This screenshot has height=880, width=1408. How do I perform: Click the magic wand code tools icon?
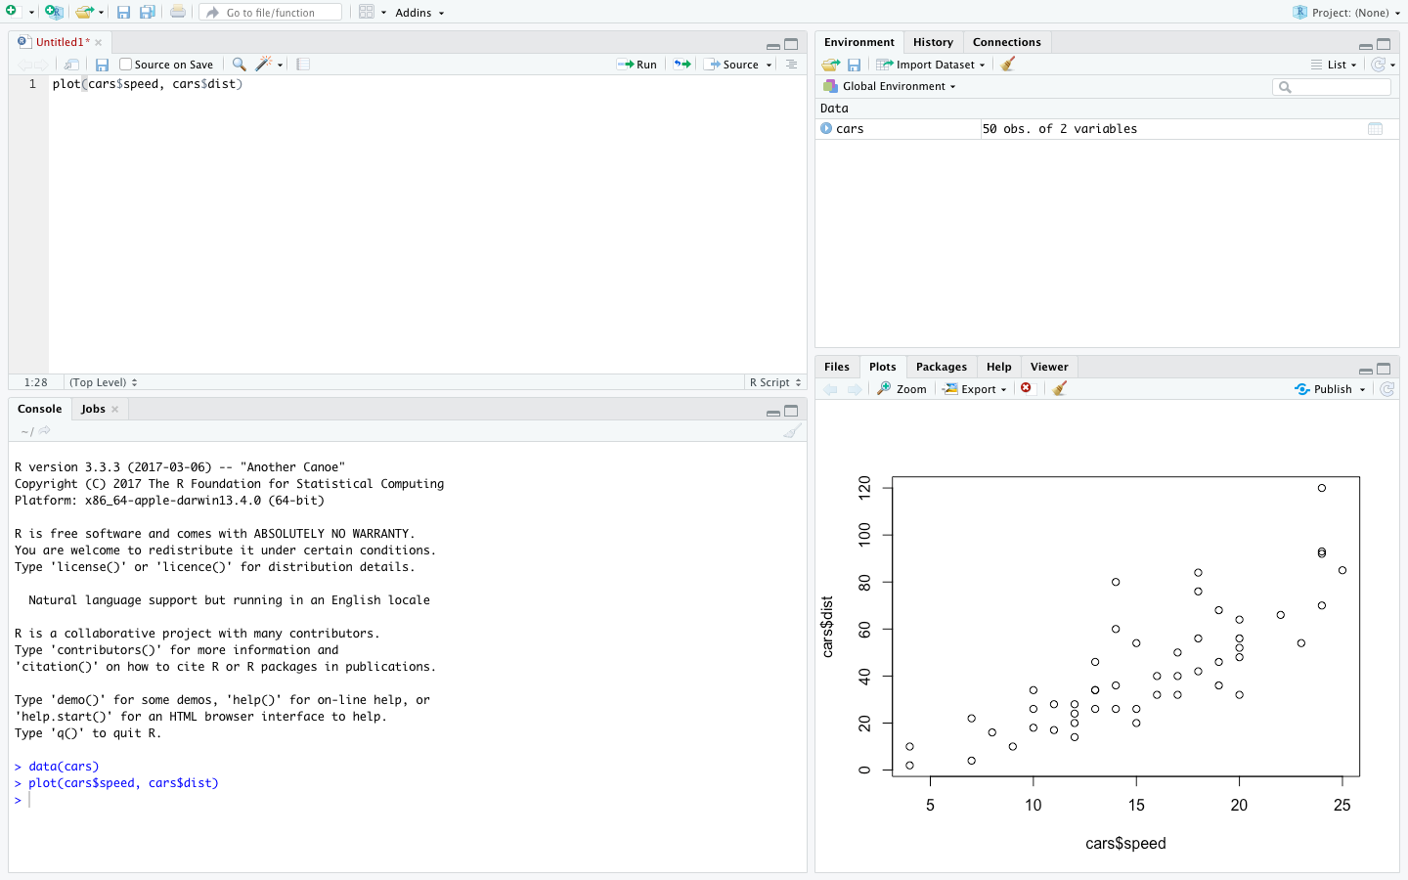click(263, 65)
